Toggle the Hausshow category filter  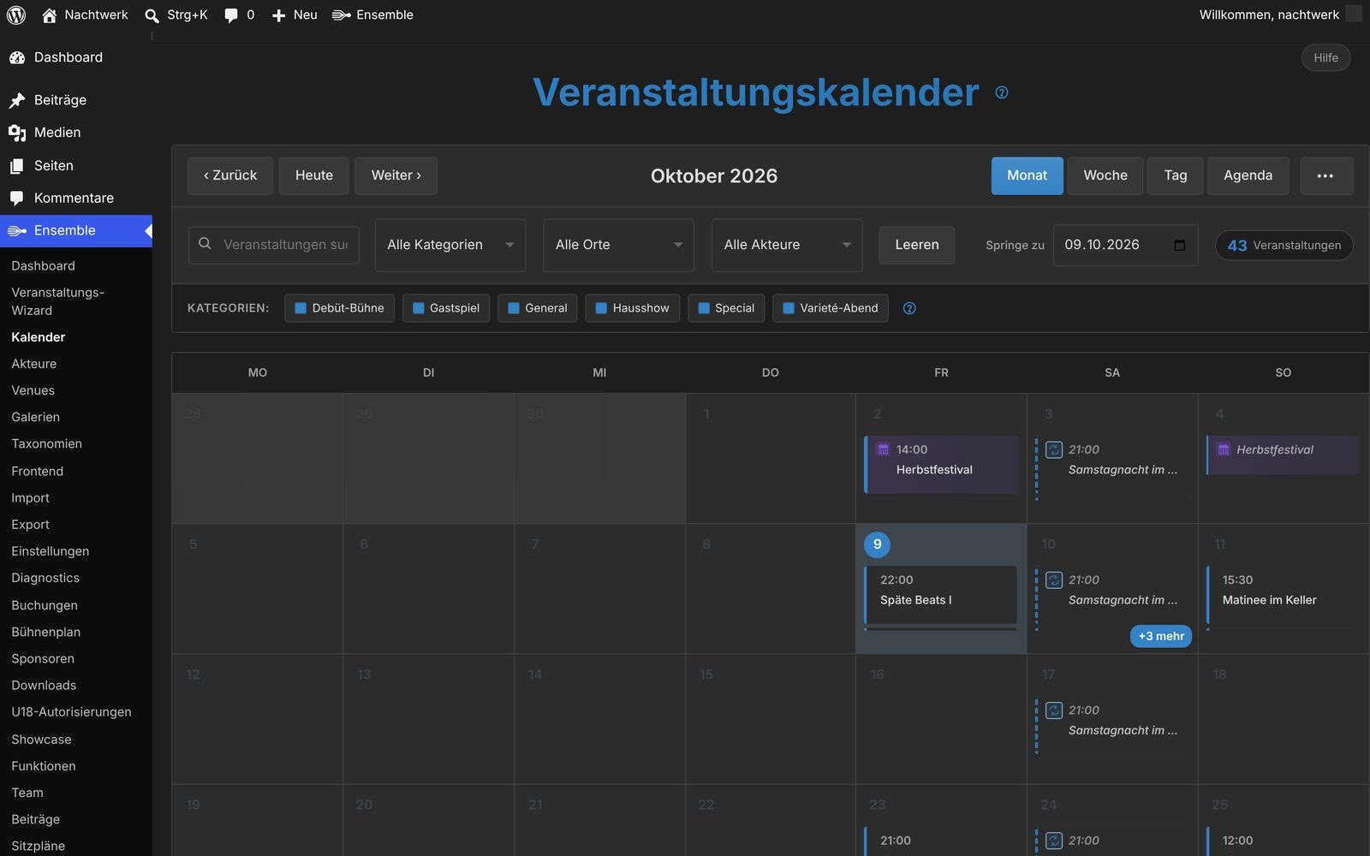[633, 308]
